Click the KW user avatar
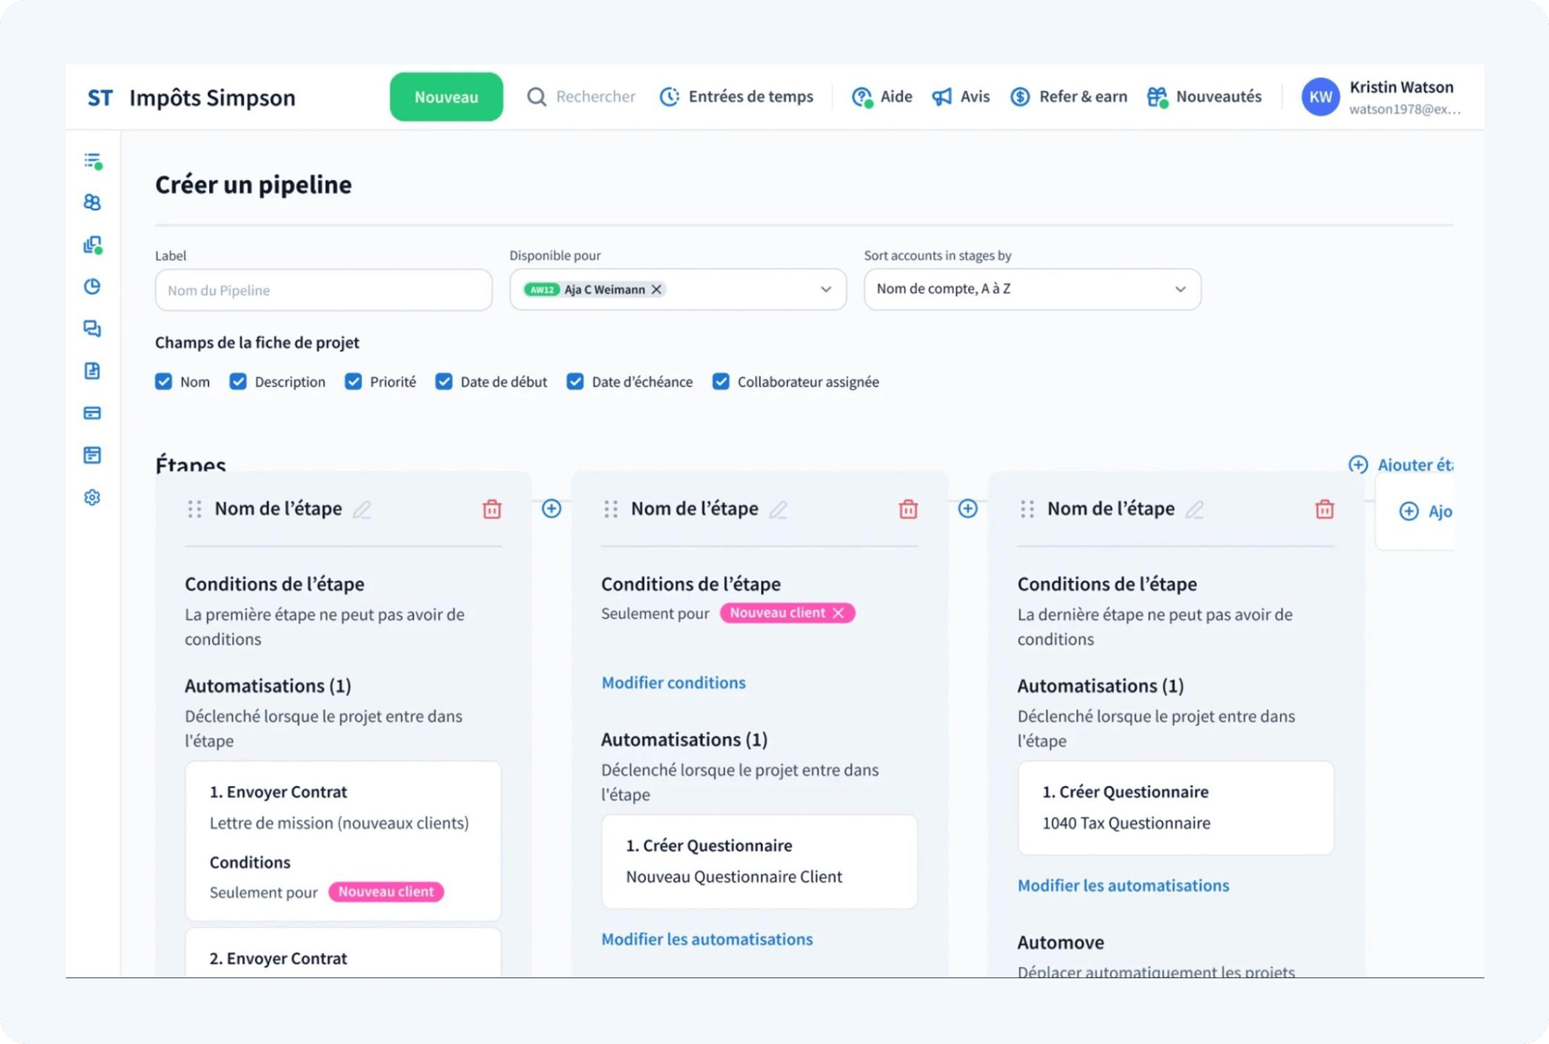The height and width of the screenshot is (1044, 1549). coord(1321,97)
